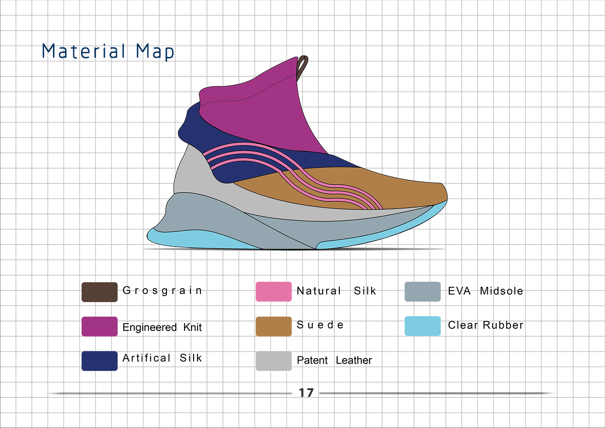Viewport: 605px width, 428px height.
Task: Select the Patent Leather gray swatch
Action: coord(273,362)
